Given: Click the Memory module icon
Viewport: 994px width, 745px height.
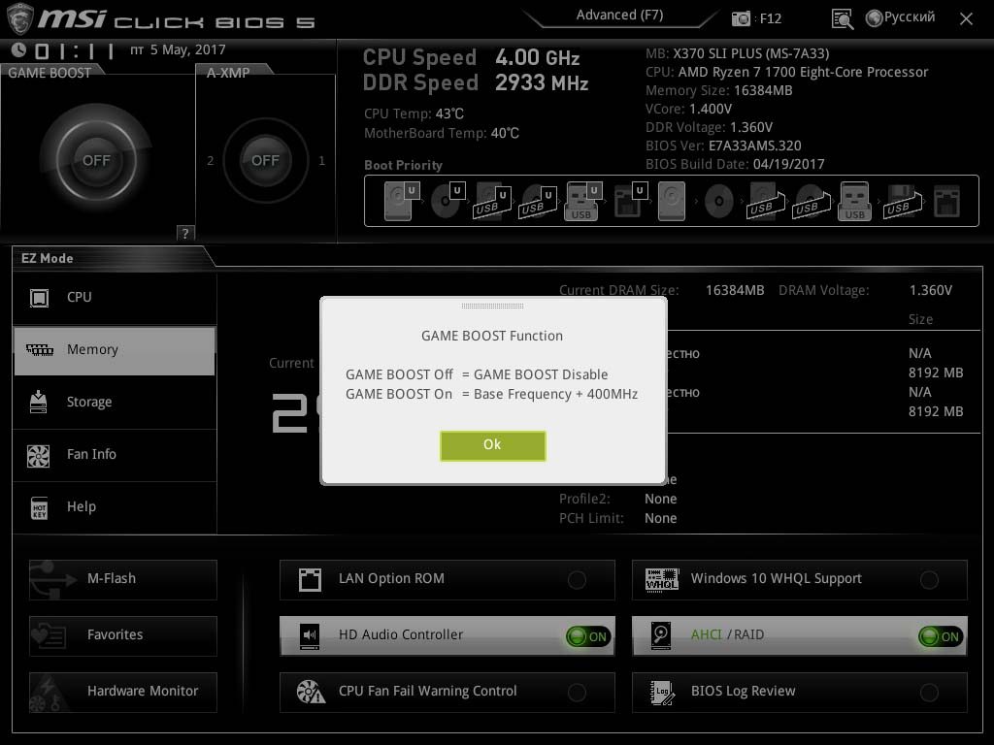Looking at the screenshot, I should click(x=39, y=349).
